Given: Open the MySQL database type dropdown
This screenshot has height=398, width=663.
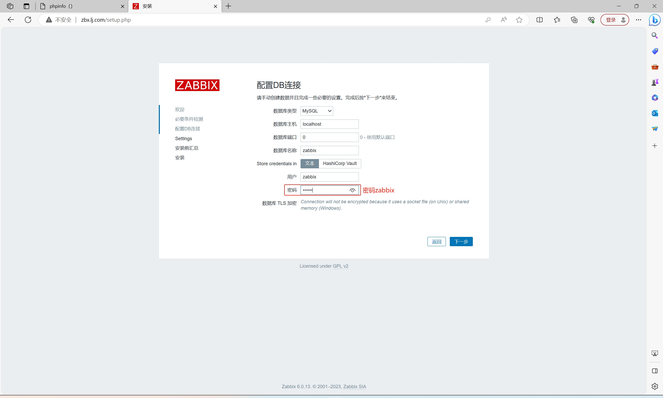Looking at the screenshot, I should [x=317, y=111].
